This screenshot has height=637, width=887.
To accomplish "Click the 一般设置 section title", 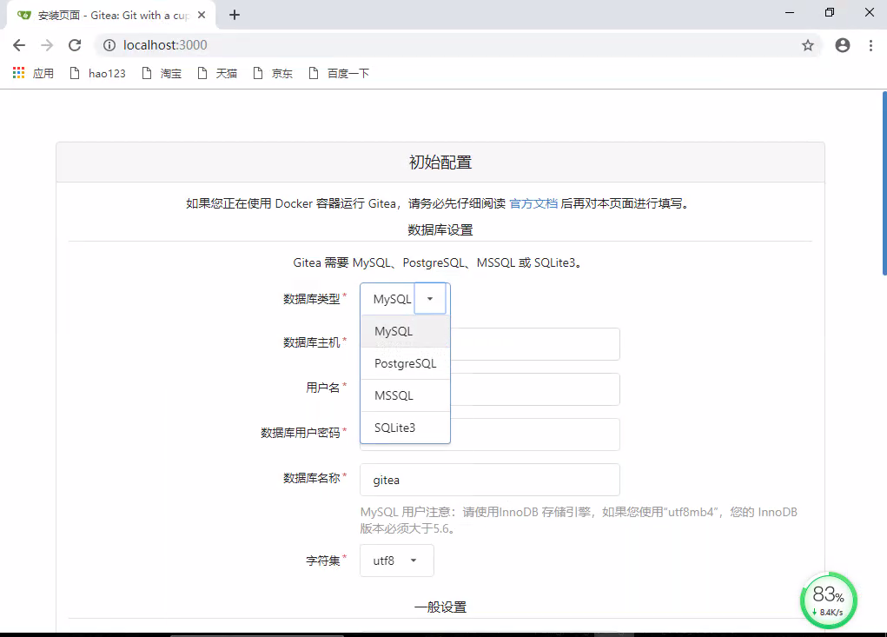I will pos(440,607).
